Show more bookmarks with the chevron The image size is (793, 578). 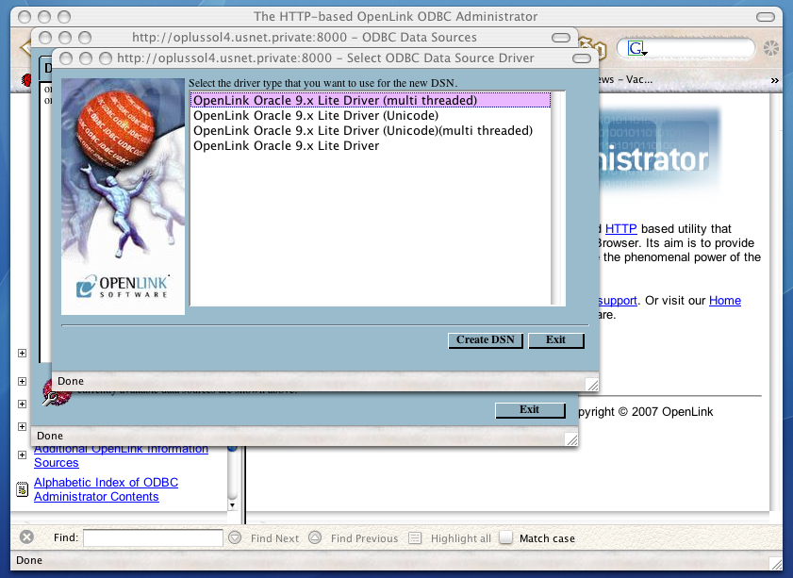pos(774,80)
